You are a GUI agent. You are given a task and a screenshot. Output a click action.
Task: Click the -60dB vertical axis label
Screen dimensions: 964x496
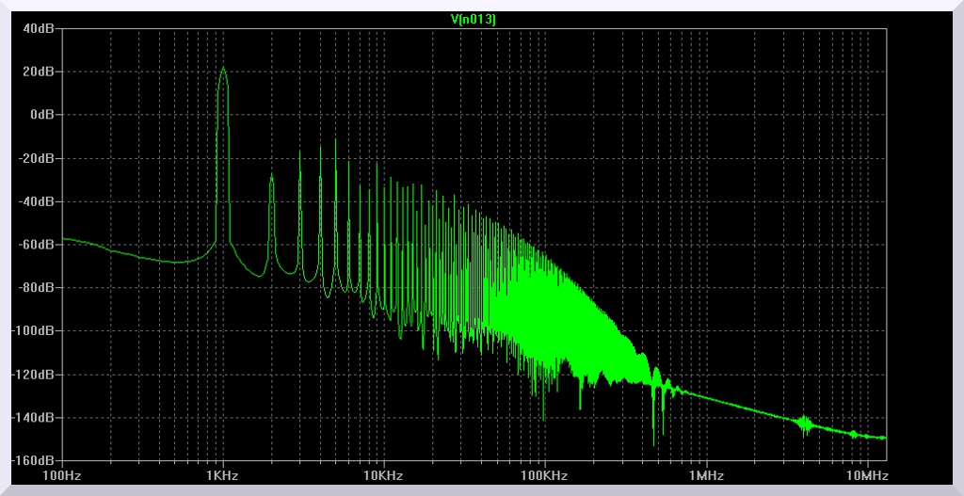coord(39,245)
